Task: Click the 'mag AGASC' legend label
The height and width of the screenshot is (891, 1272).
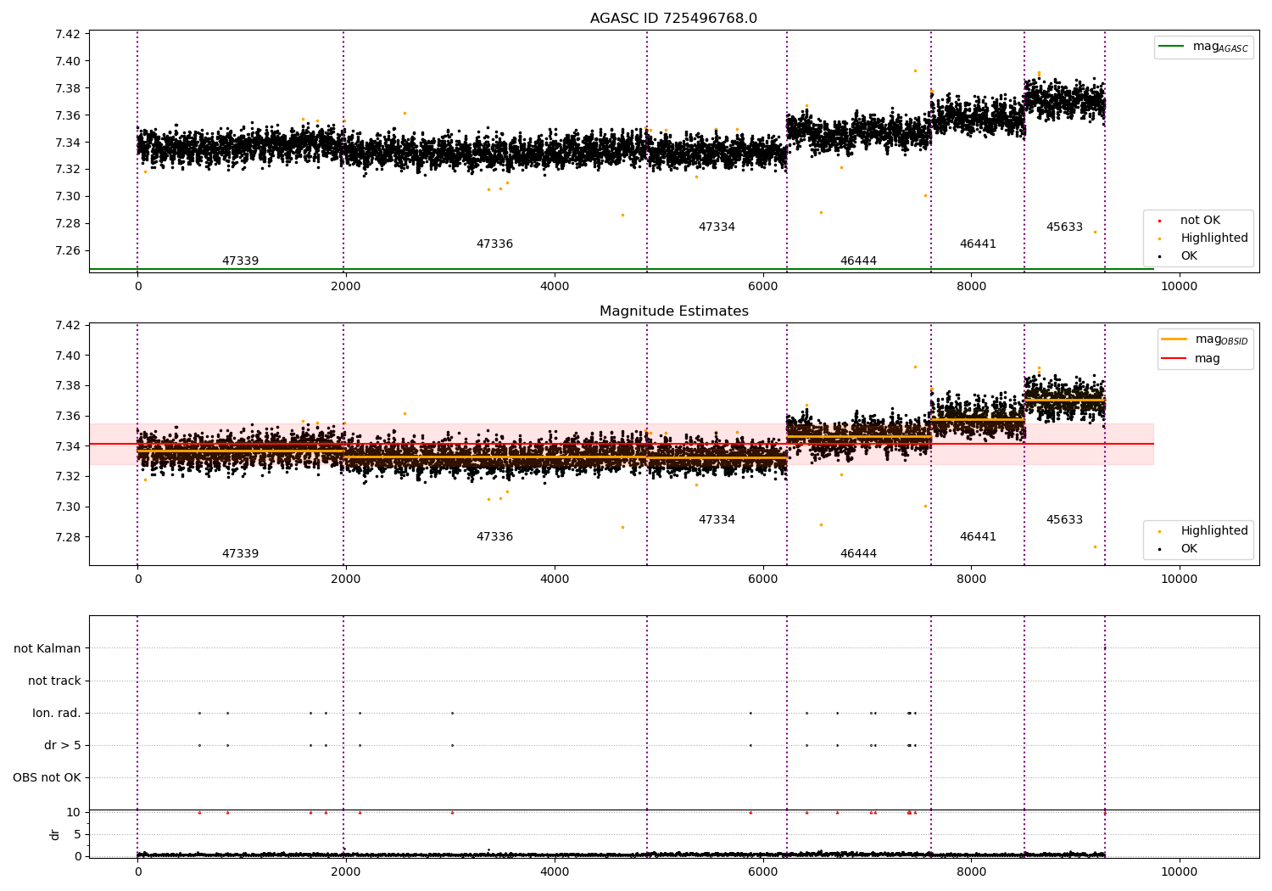Action: (1220, 48)
